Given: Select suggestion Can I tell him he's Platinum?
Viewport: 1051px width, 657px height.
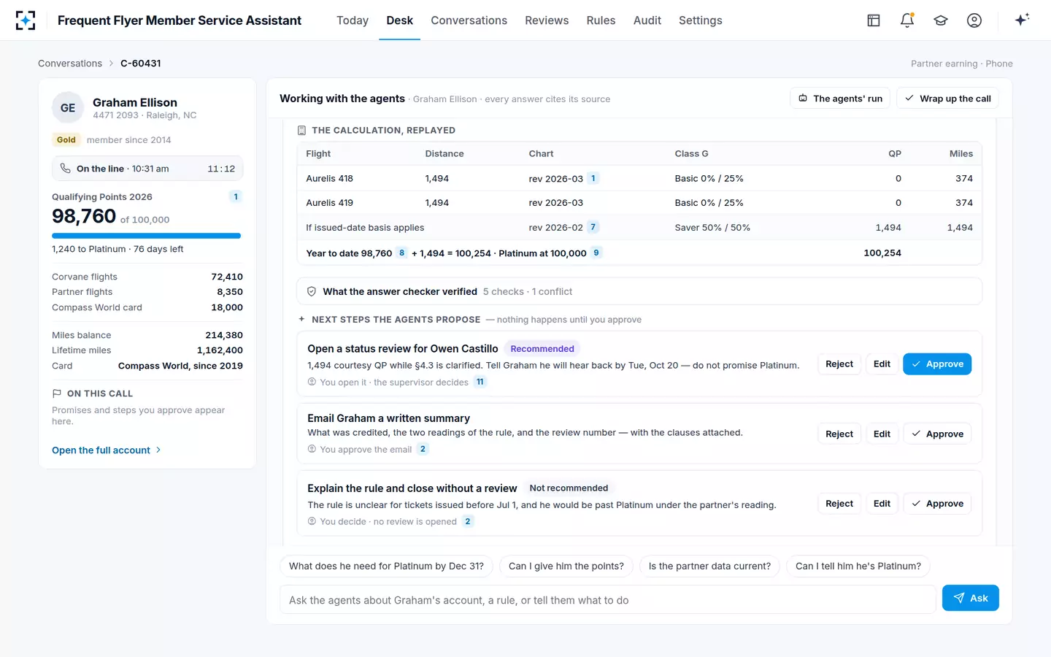Looking at the screenshot, I should 858,566.
